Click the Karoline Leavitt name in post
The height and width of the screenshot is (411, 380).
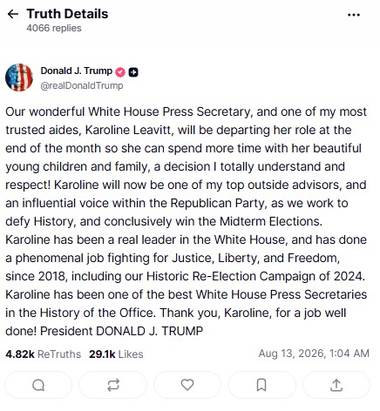pos(128,130)
